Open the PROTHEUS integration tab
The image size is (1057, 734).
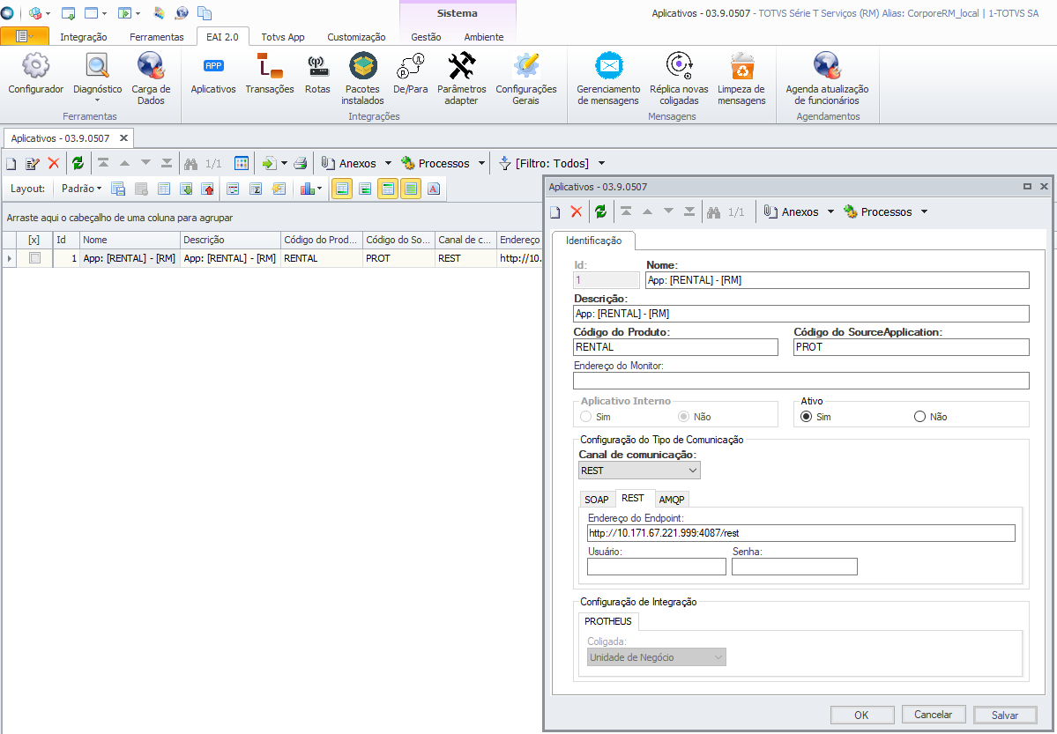coord(608,620)
